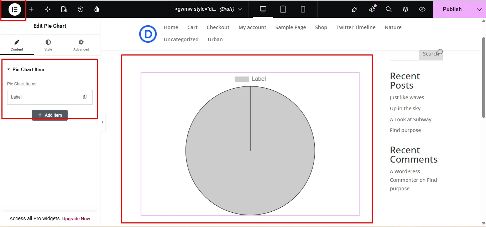This screenshot has height=227, width=486.
Task: Open the My account menu item
Action: (252, 27)
